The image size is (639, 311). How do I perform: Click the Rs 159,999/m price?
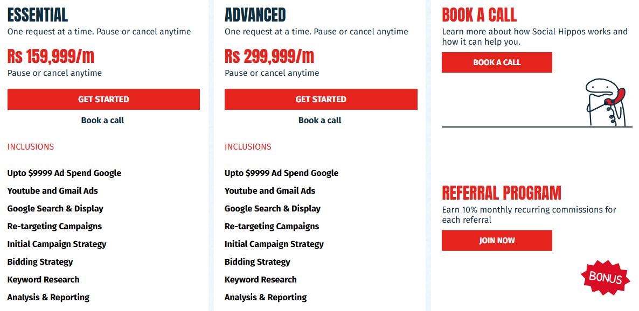(x=51, y=55)
